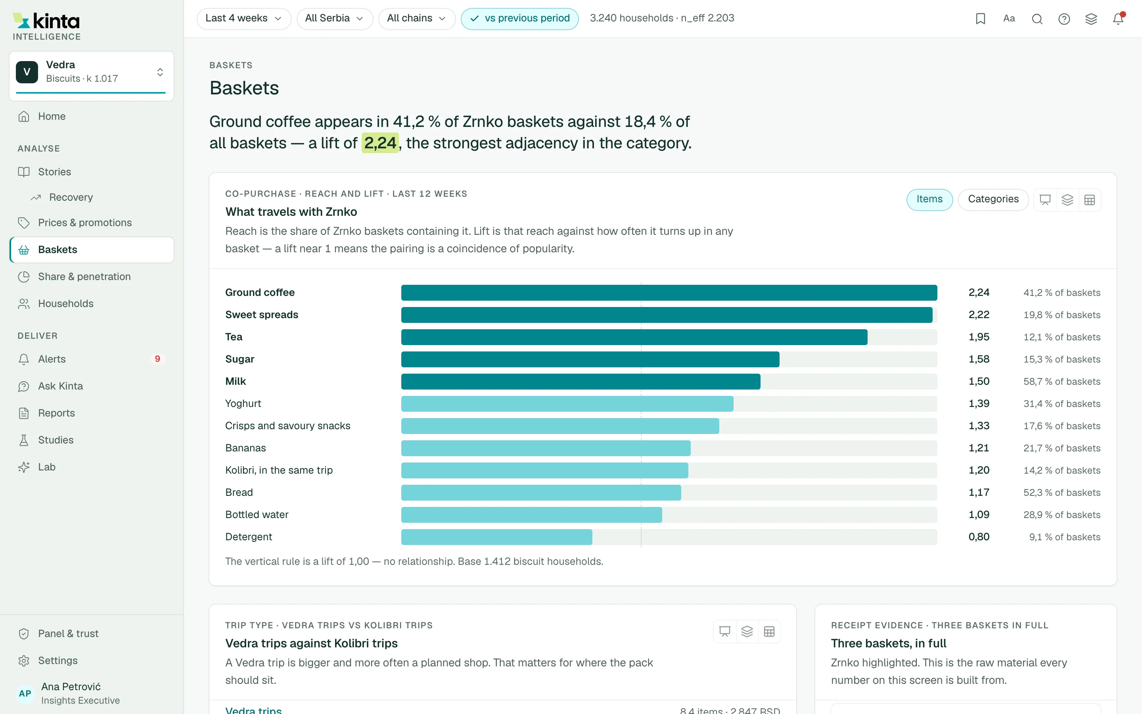Click 'Kolibri, in the same trip' label

279,470
